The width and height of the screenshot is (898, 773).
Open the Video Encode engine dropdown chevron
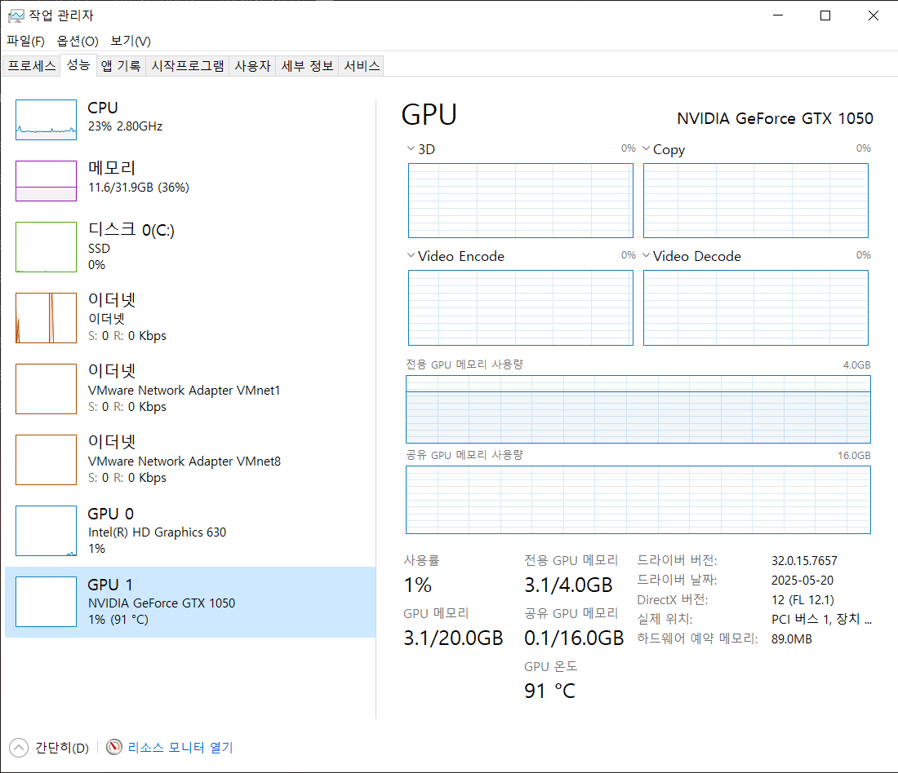coord(411,255)
